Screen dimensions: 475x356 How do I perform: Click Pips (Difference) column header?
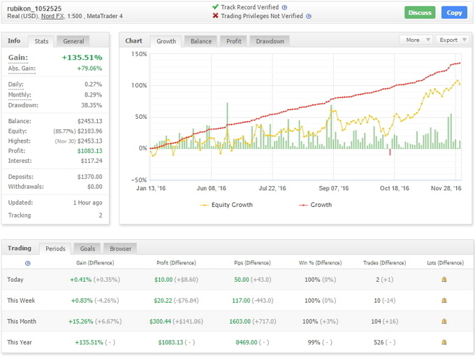(x=252, y=263)
